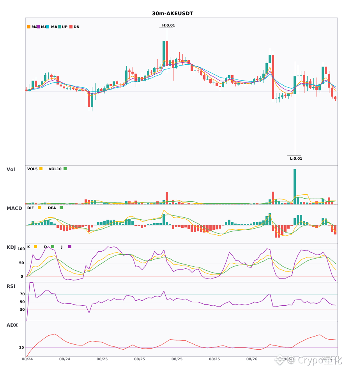Viewport: 345px width, 370px height.
Task: Click the DIF legend text
Action: (30, 208)
